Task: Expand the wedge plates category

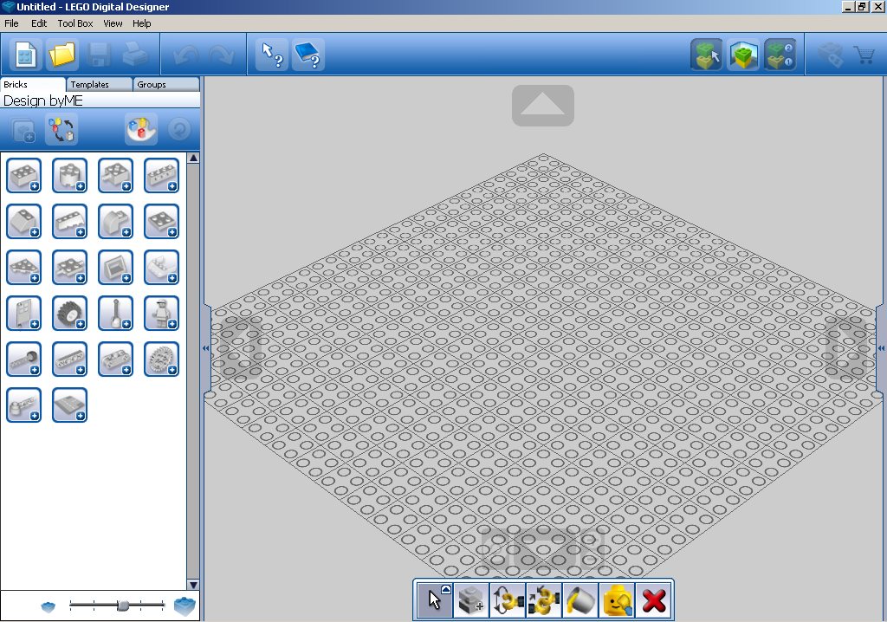Action: pos(23,267)
